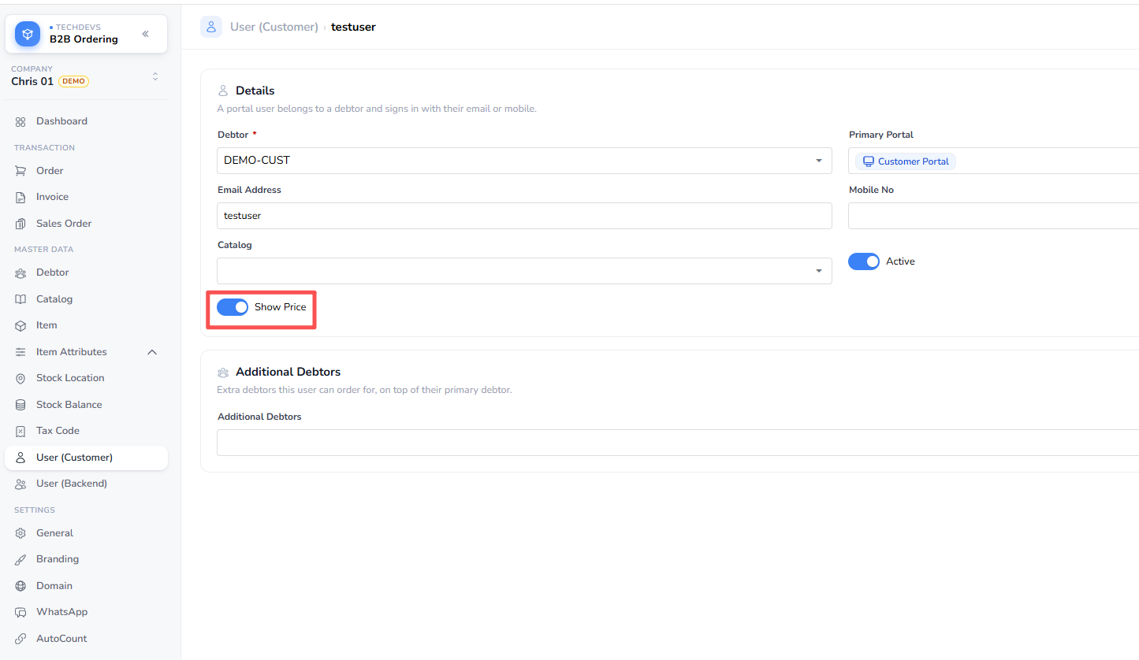Open Branding settings
The image size is (1139, 660).
(86, 559)
